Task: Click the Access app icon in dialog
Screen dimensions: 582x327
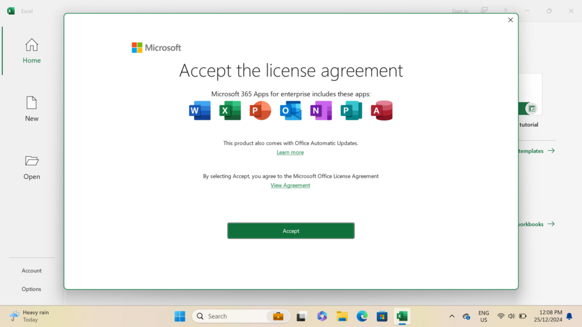Action: [x=381, y=111]
